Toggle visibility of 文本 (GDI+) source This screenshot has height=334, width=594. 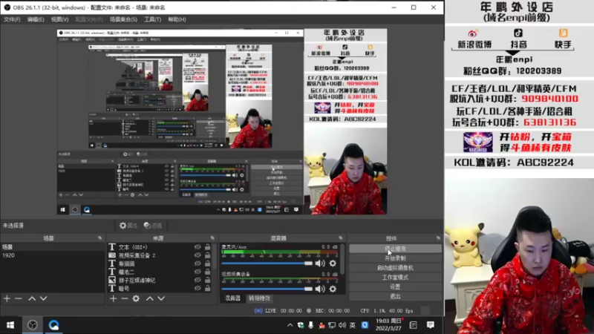coord(198,247)
